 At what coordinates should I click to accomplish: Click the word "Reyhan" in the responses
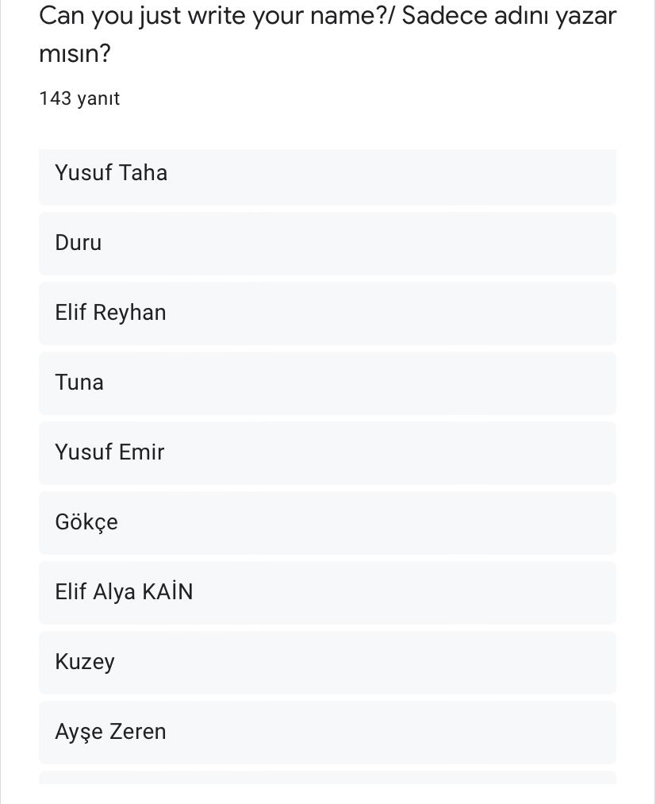coord(129,313)
